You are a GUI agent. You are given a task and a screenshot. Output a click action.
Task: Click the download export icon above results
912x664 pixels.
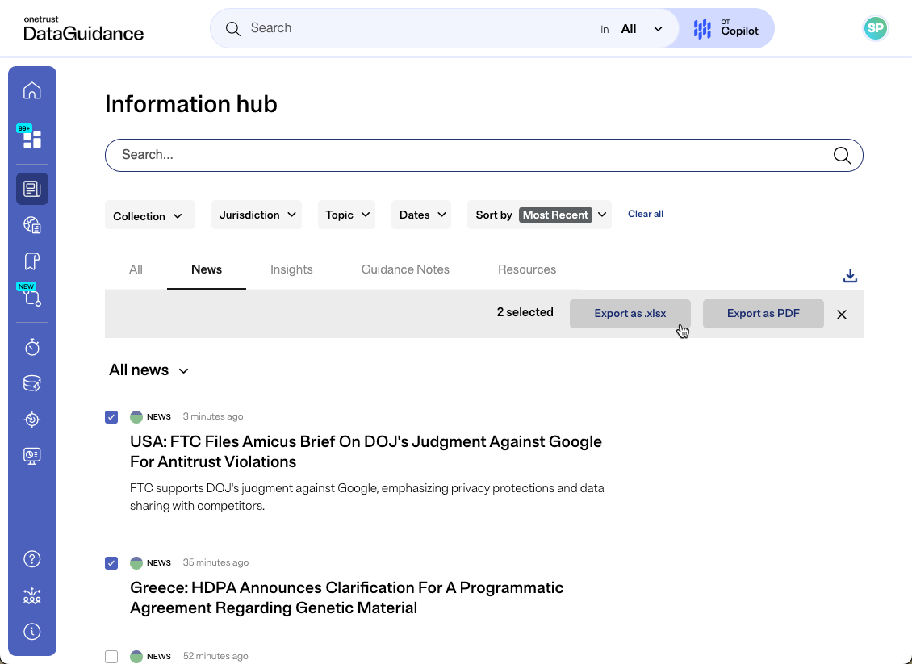(850, 275)
